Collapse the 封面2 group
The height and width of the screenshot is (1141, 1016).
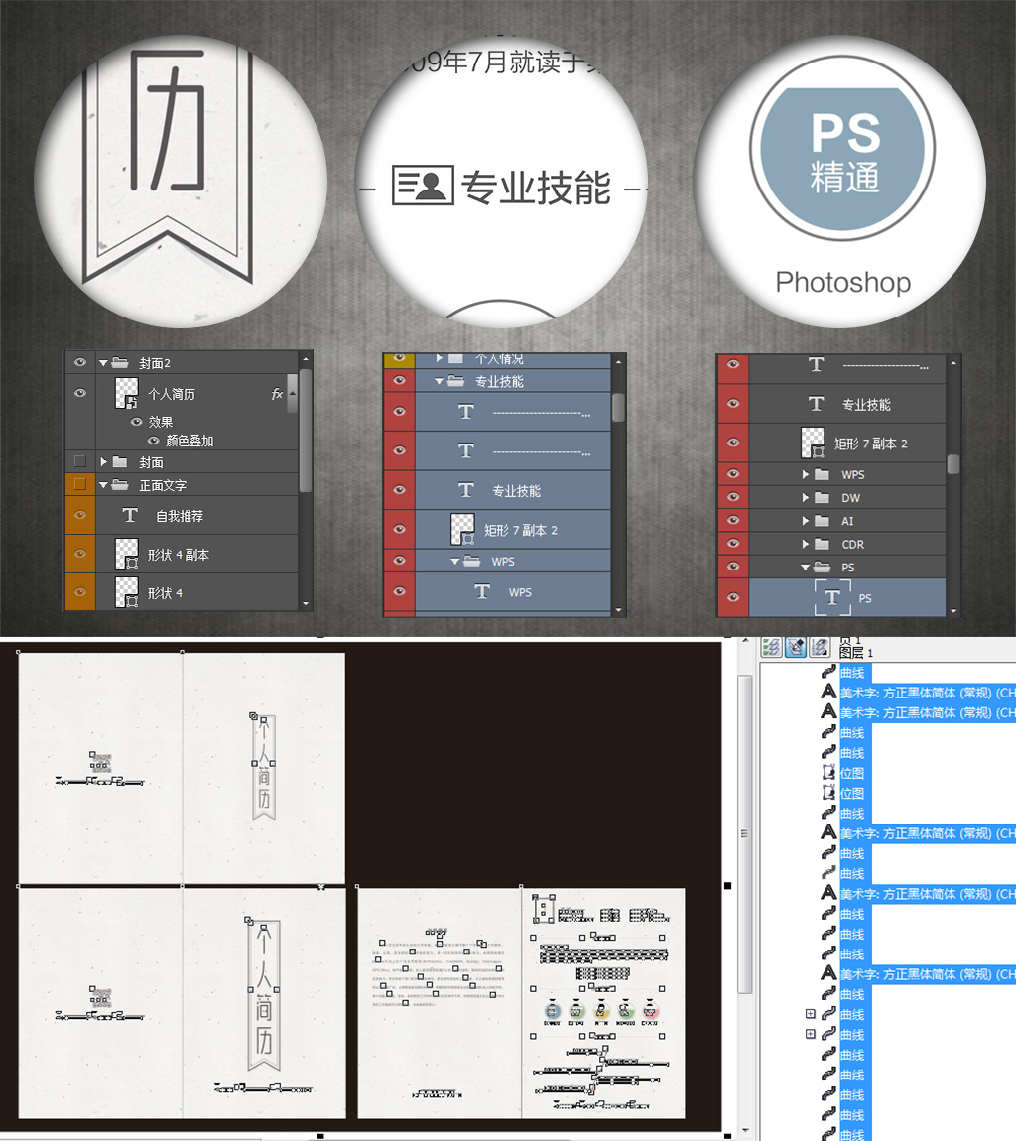[x=103, y=362]
